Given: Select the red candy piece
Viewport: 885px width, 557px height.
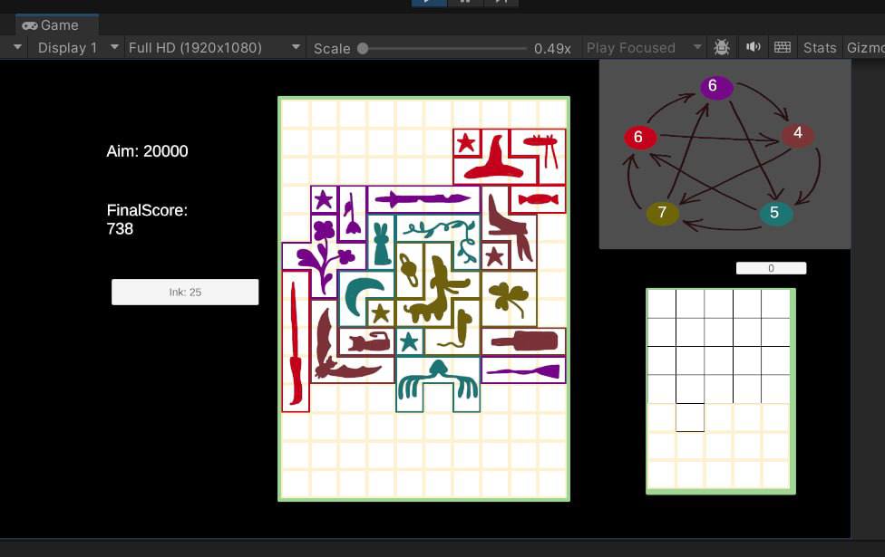Looking at the screenshot, I should coord(537,198).
